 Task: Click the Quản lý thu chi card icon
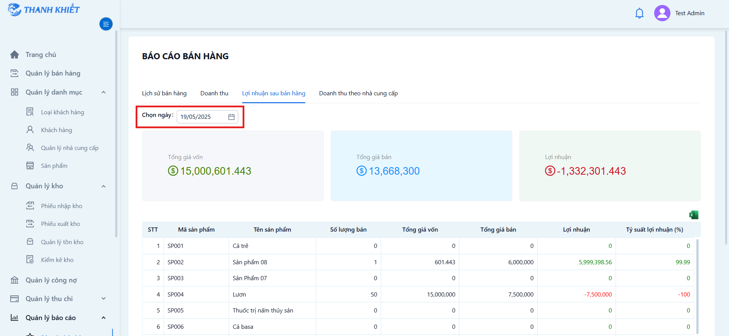click(14, 299)
